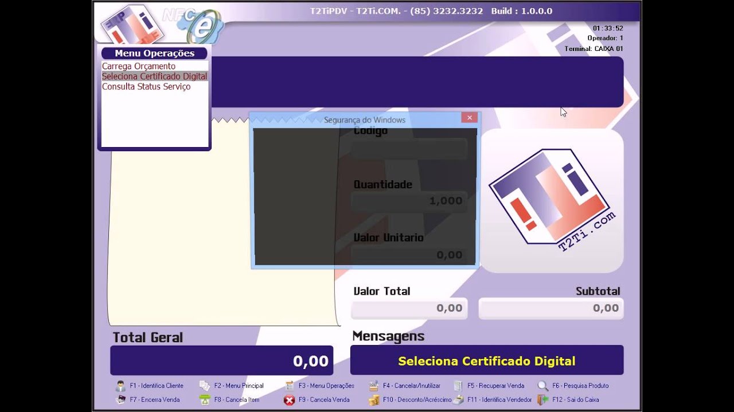
Task: Click the F5 Recuperar Venda document icon
Action: pos(458,386)
